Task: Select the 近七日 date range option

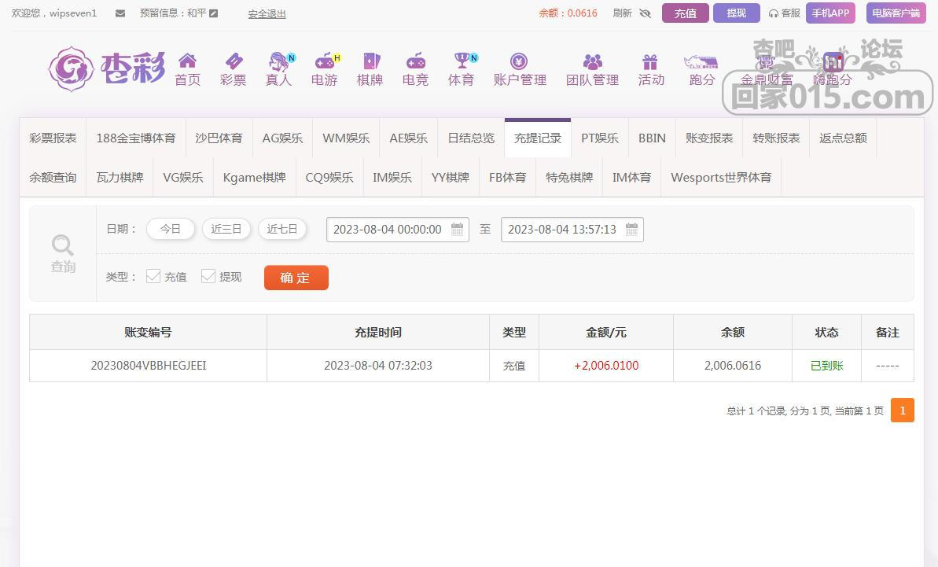Action: (x=281, y=229)
